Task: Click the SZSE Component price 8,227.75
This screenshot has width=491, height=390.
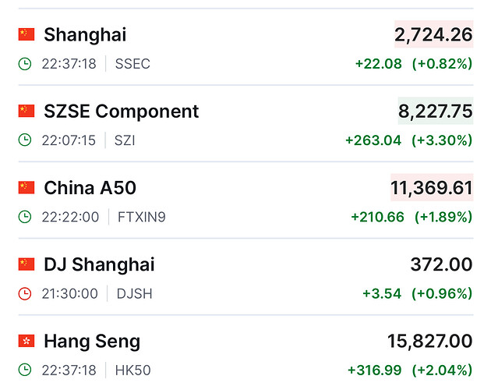Action: coord(435,111)
